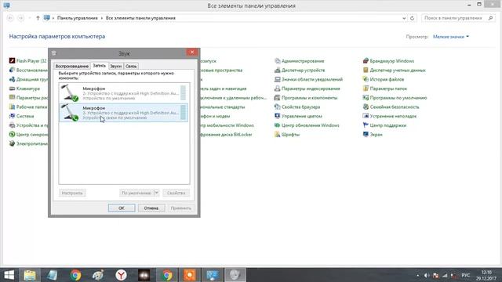Expand address bar history dropdown
Screen dimensions: 502x282
pos(404,18)
